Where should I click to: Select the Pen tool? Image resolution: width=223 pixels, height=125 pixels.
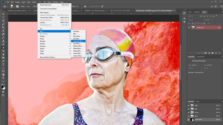(x=3, y=61)
